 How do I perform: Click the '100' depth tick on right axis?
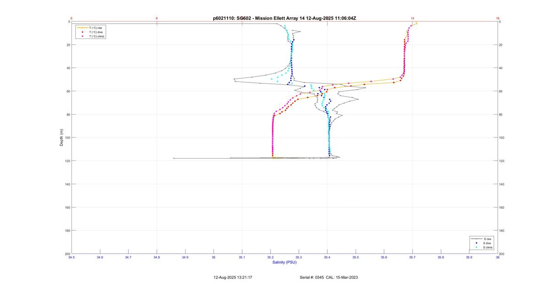[503, 138]
